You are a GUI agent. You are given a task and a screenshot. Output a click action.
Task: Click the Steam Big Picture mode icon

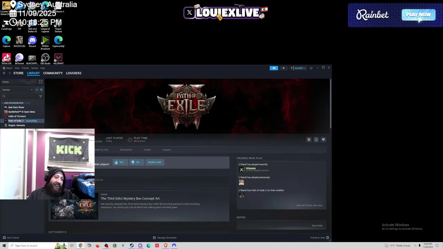tap(311, 68)
